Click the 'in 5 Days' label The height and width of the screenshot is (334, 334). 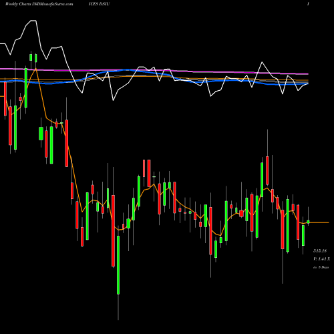(x=321, y=267)
